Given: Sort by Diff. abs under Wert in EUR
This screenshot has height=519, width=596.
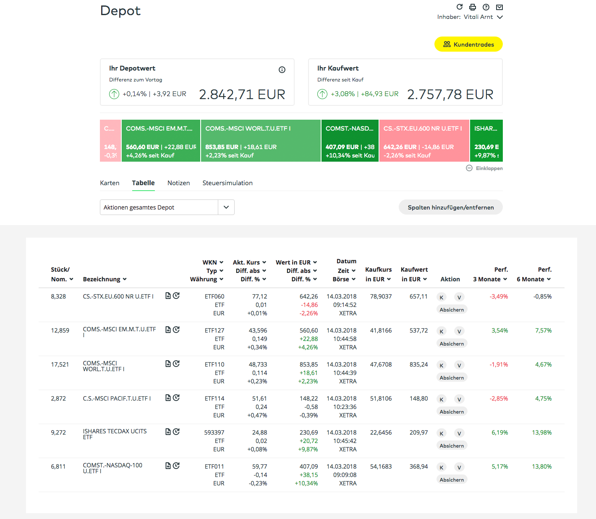Looking at the screenshot, I should (301, 271).
